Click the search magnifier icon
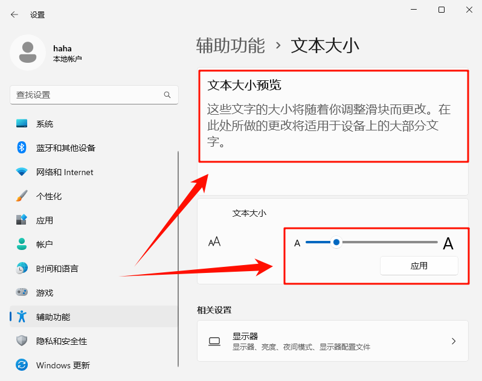The height and width of the screenshot is (381, 482). pyautogui.click(x=167, y=95)
